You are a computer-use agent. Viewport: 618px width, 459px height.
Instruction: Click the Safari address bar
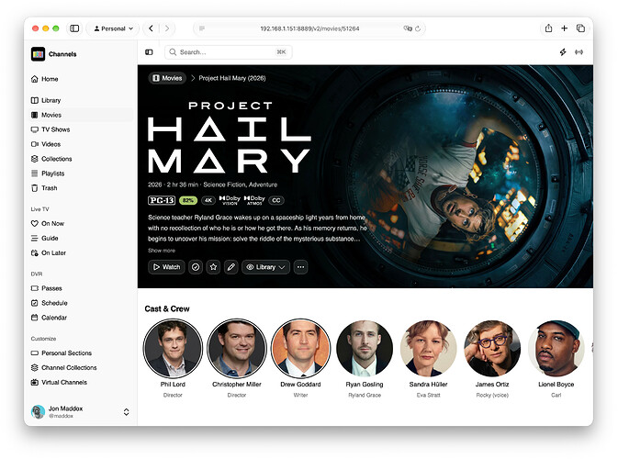point(309,28)
